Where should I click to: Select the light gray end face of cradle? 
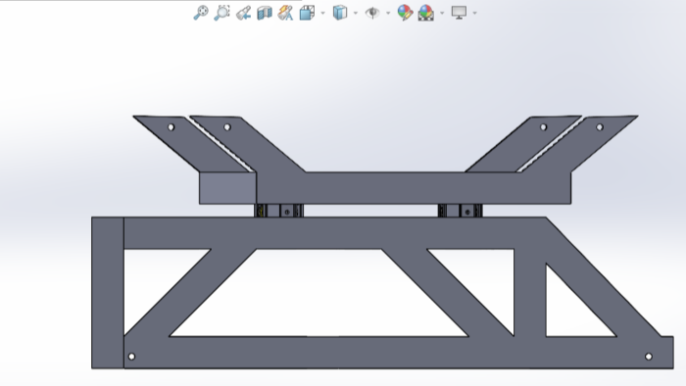point(227,188)
